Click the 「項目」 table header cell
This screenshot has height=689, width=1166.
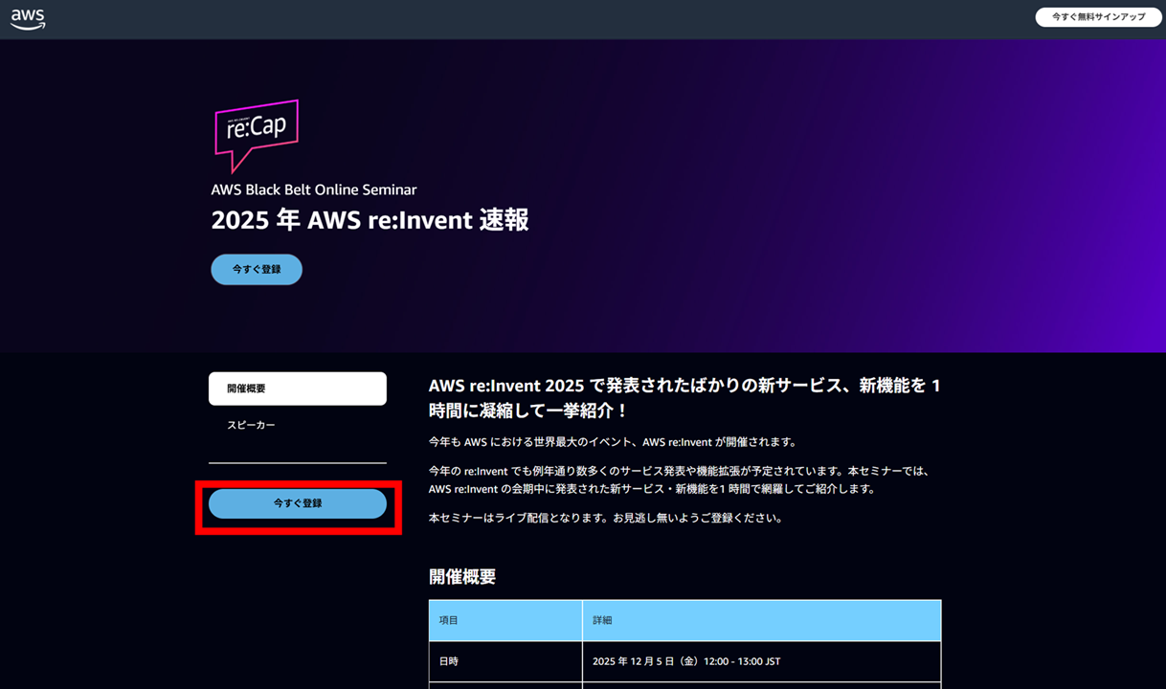[505, 620]
